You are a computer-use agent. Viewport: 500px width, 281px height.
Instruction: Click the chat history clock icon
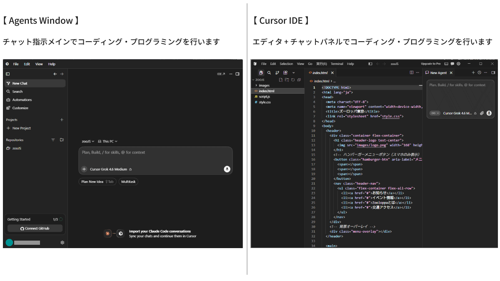pos(479,72)
